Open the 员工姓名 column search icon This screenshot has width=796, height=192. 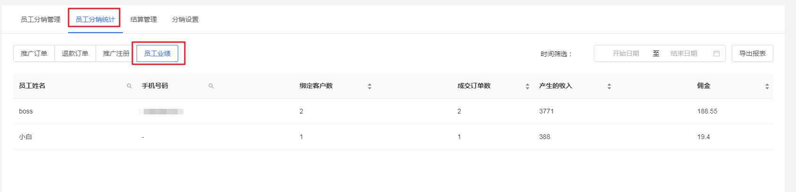tap(129, 86)
